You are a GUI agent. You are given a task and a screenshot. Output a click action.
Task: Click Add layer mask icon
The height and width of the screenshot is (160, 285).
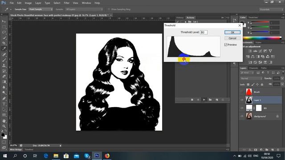[x=256, y=150]
